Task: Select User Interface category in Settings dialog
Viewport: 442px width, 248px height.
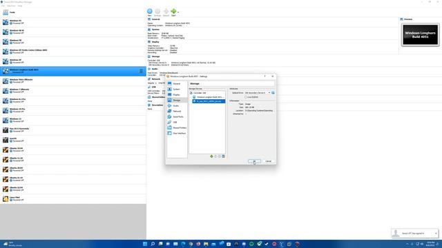Action: pyautogui.click(x=177, y=133)
